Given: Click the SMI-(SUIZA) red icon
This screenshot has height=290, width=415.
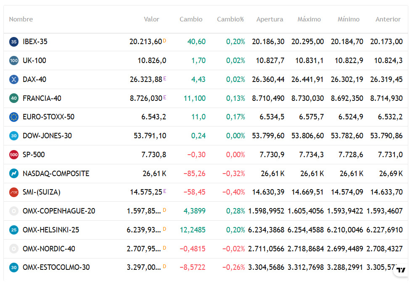Looking at the screenshot, I should (x=14, y=192).
